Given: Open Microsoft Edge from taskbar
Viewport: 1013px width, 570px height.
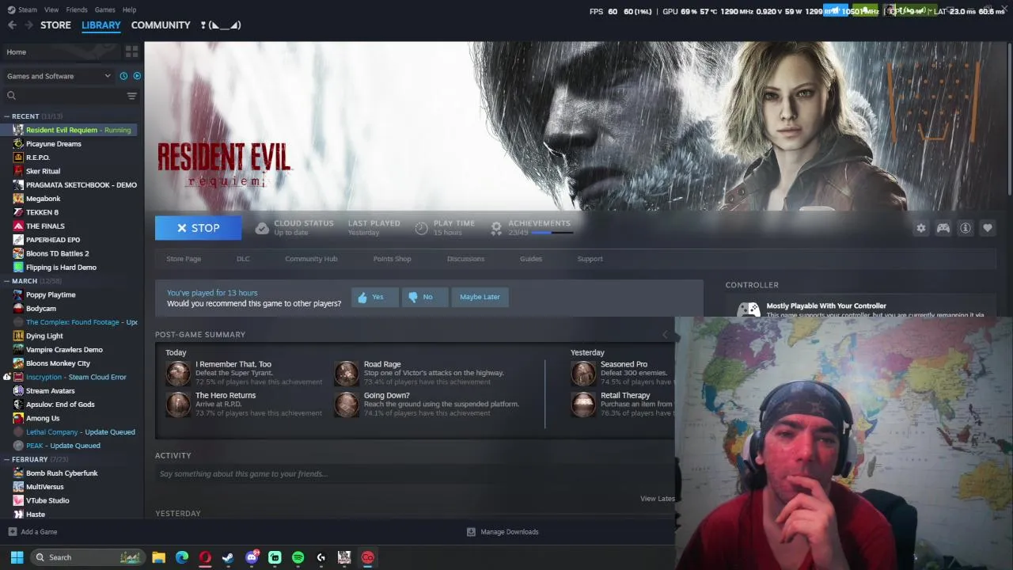Looking at the screenshot, I should (182, 557).
